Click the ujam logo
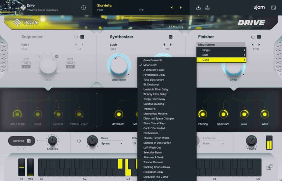Viewport: 282px width, 181px height. (259, 7)
